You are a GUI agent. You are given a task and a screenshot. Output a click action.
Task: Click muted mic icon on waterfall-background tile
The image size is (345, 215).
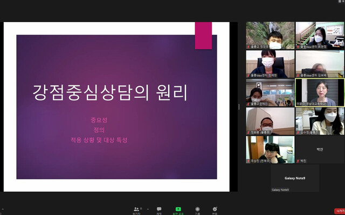pos(249,47)
